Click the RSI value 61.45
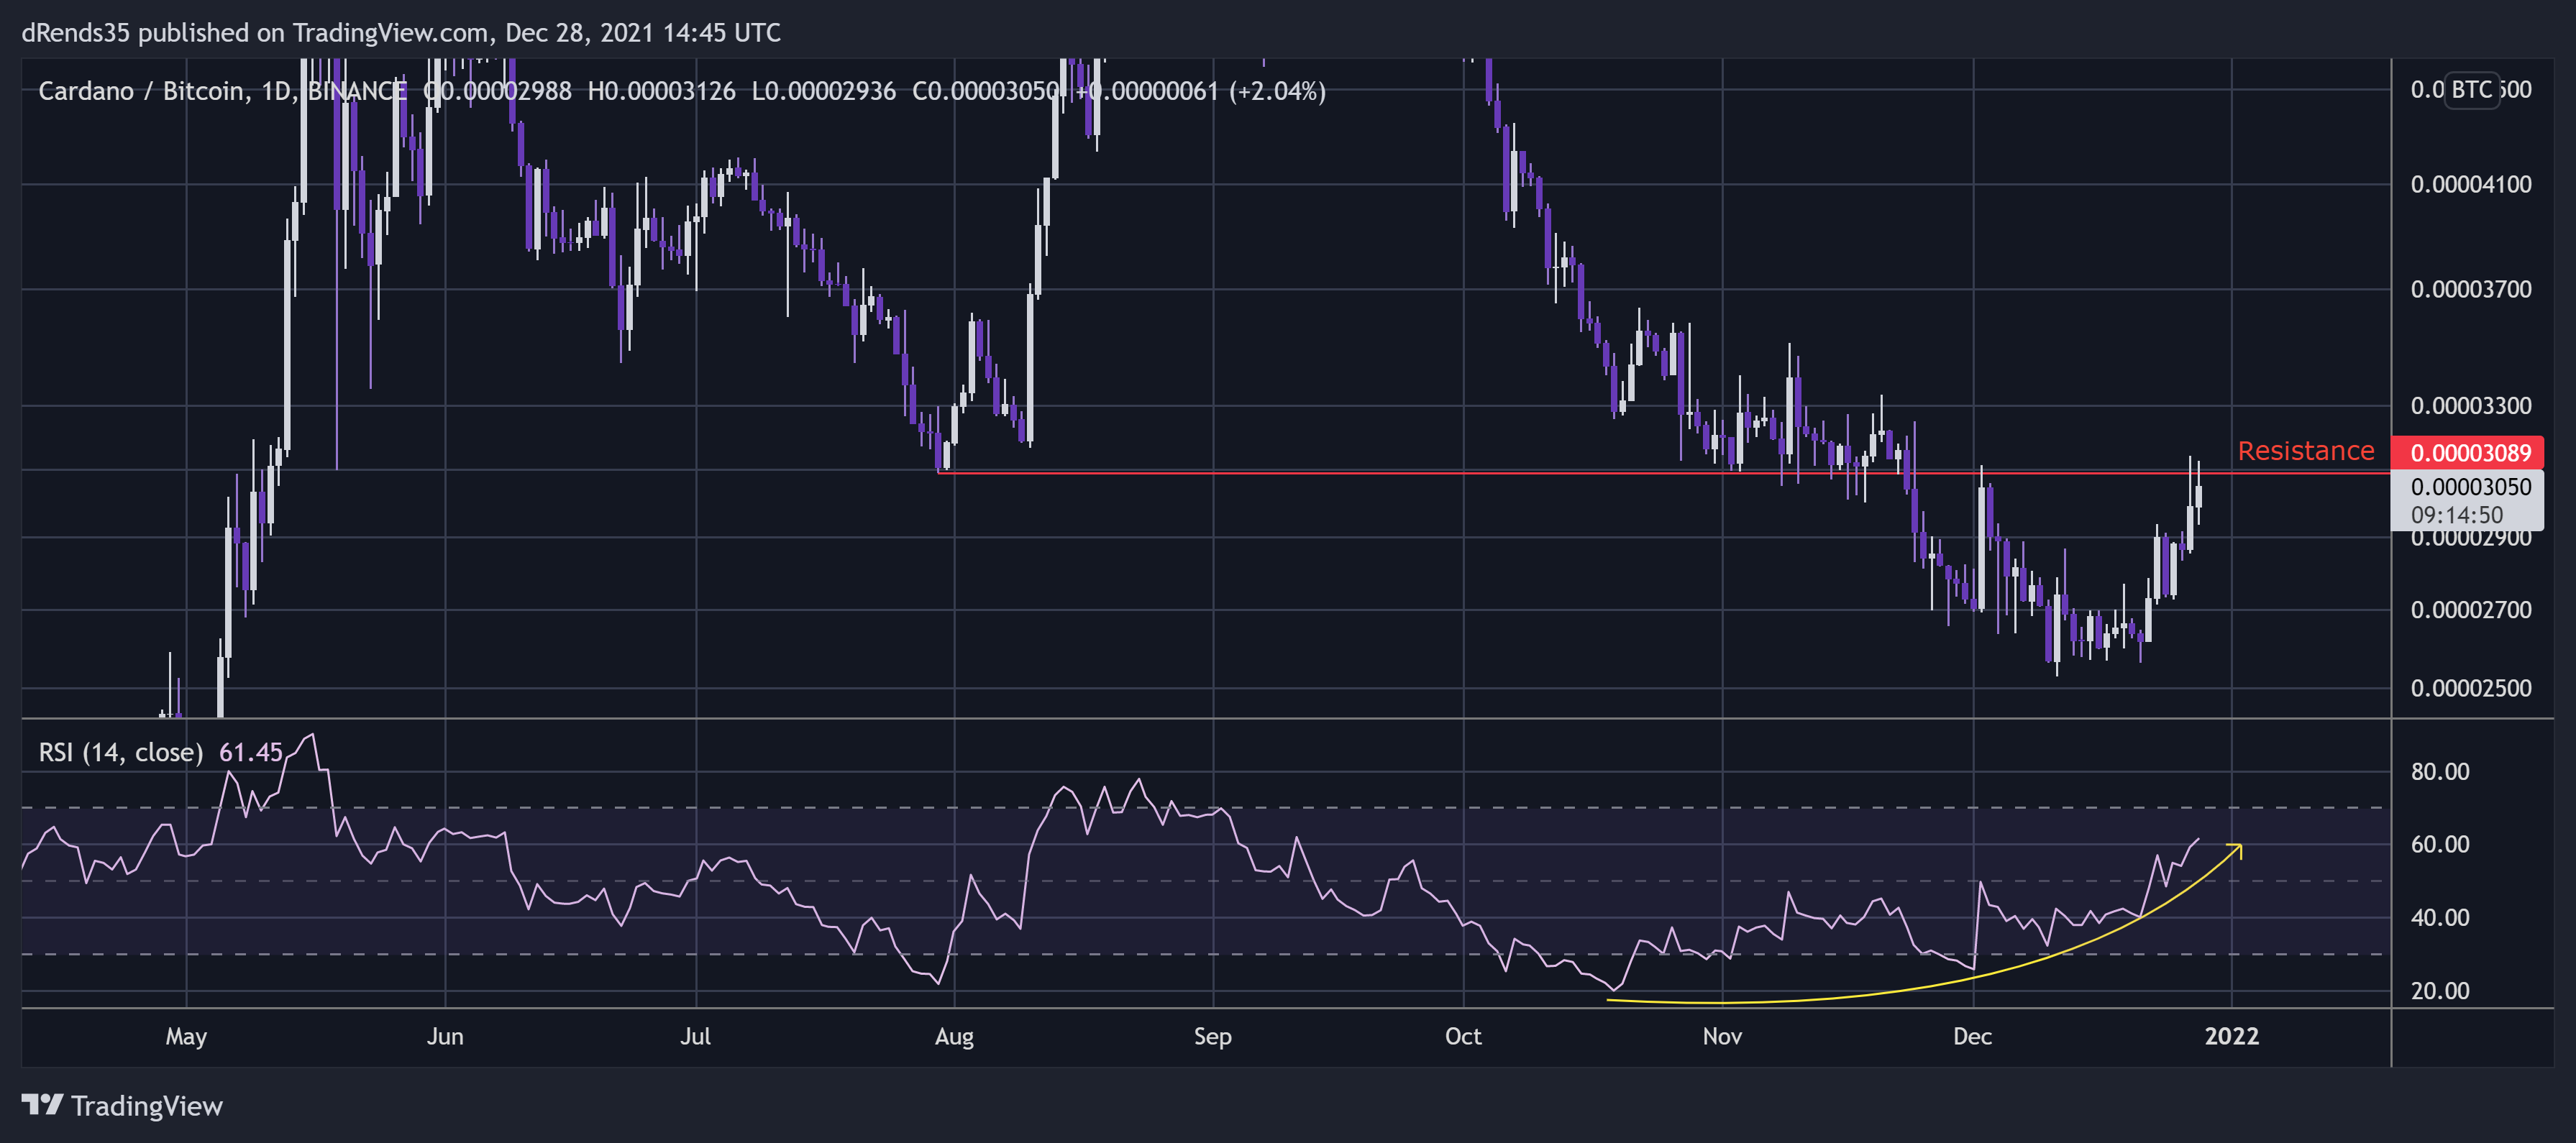2576x1143 pixels. tap(251, 752)
